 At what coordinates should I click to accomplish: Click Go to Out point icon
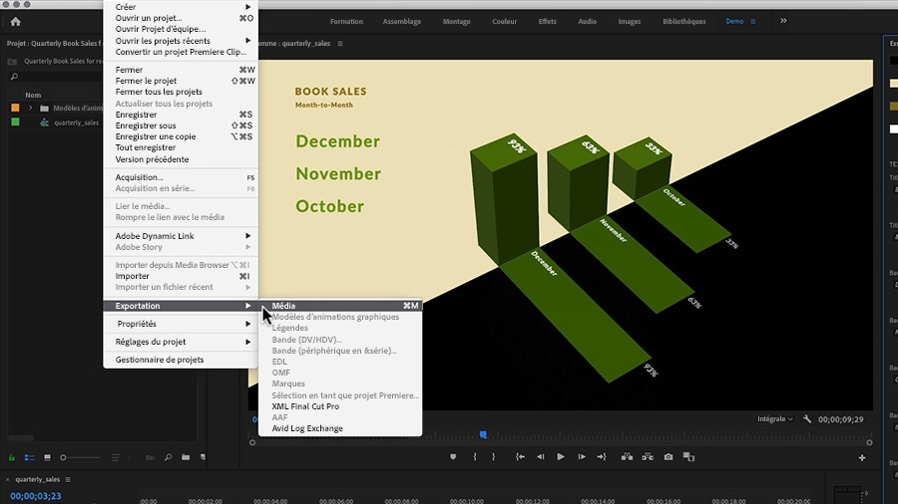pyautogui.click(x=602, y=457)
